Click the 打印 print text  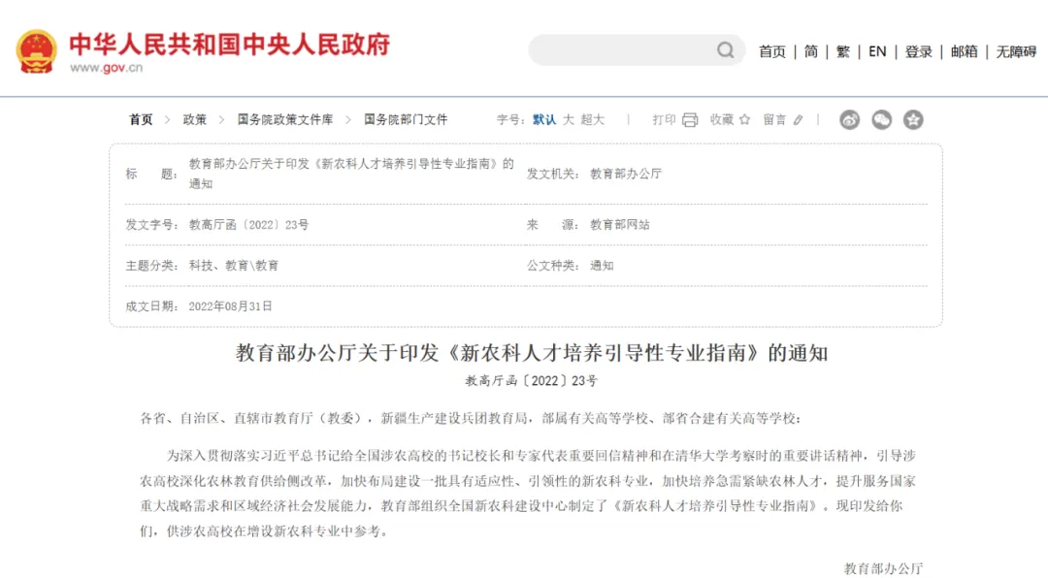(664, 119)
